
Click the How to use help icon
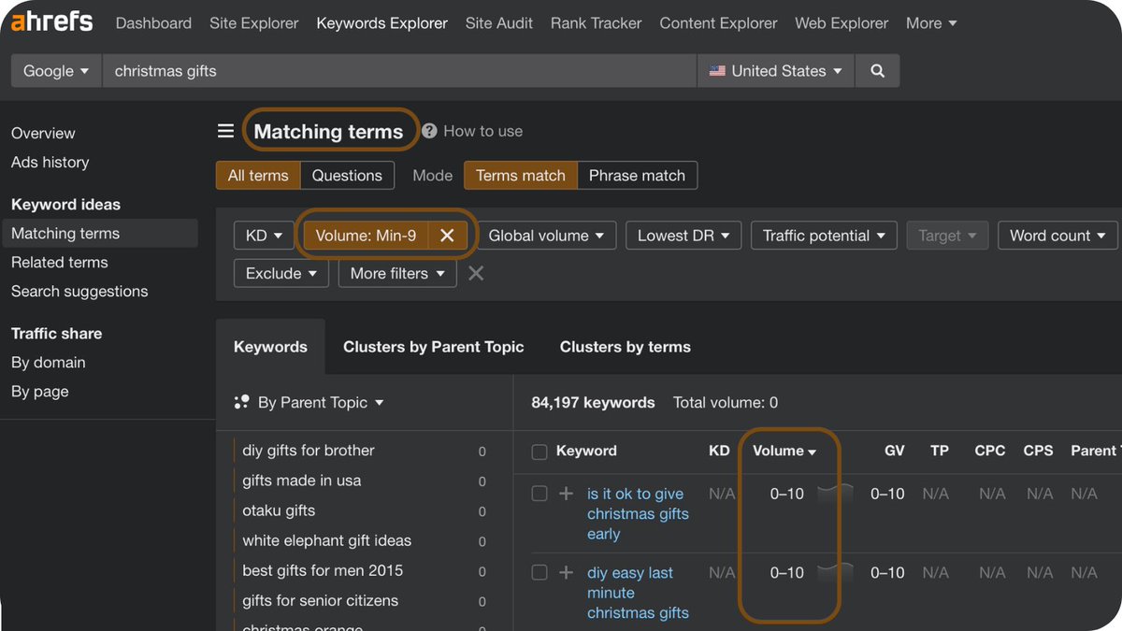click(x=429, y=131)
